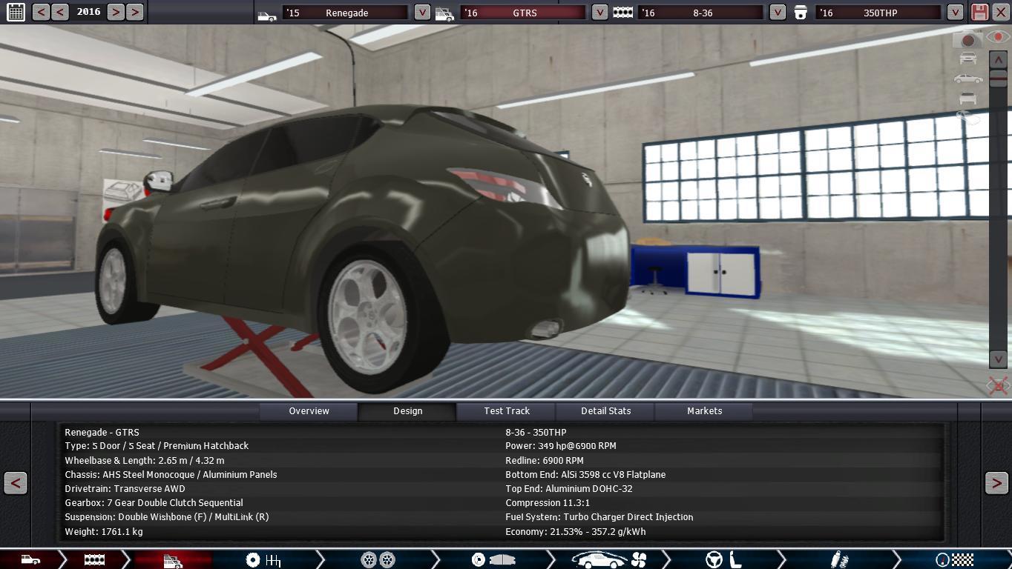Expand the 350THP engine variant dropdown
Image resolution: width=1012 pixels, height=569 pixels.
click(x=955, y=13)
